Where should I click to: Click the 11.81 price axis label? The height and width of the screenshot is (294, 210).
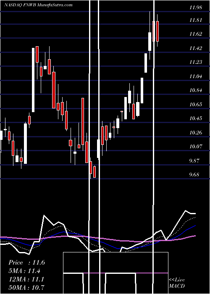click(196, 20)
